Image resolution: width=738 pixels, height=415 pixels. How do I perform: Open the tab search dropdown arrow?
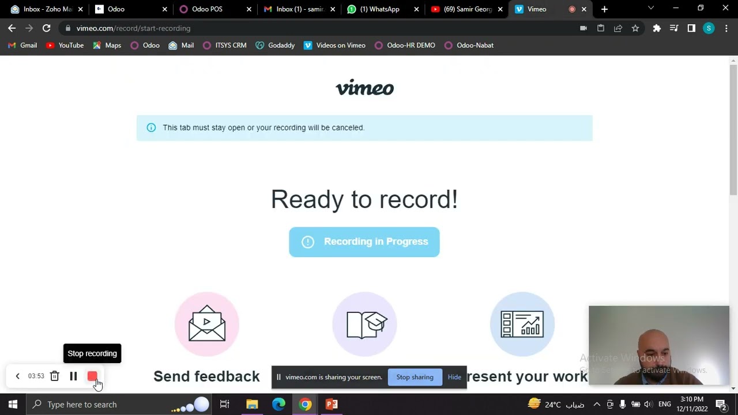(x=651, y=9)
